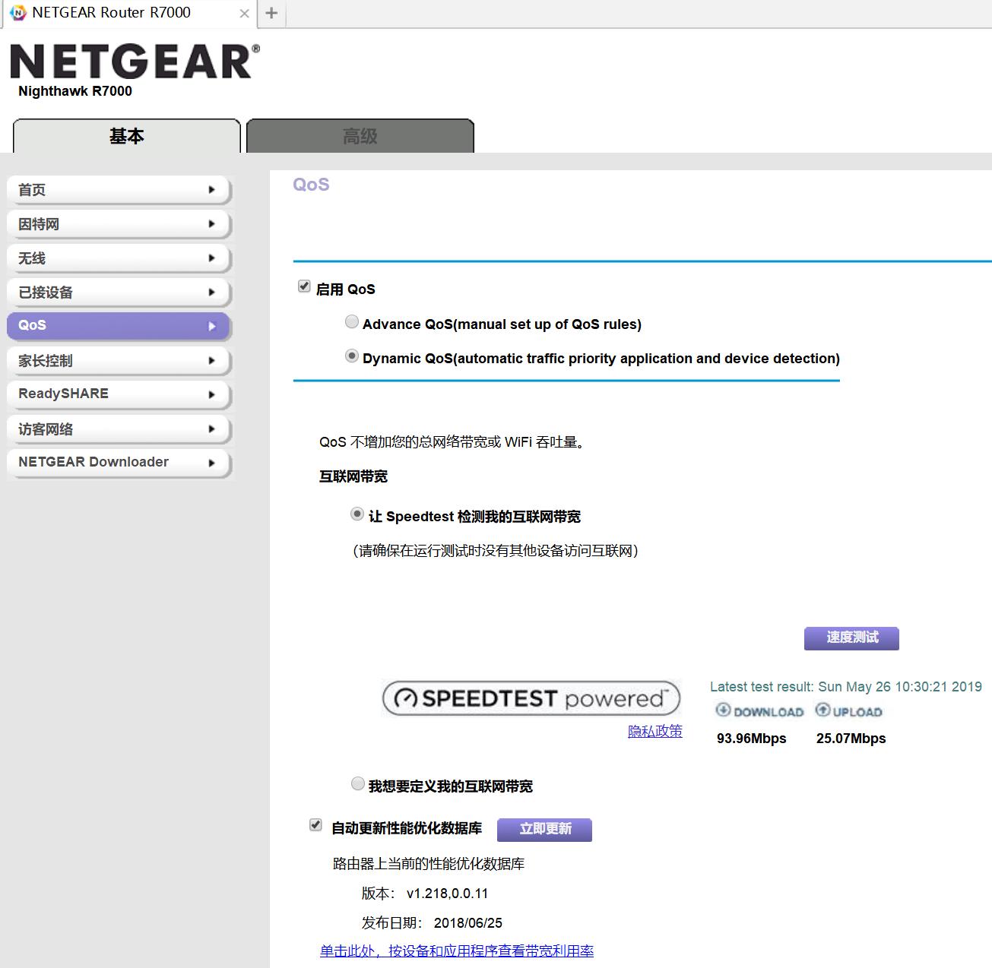Open ReadySHARE in the sidebar
Viewport: 992px width, 968px height.
pyautogui.click(x=119, y=394)
